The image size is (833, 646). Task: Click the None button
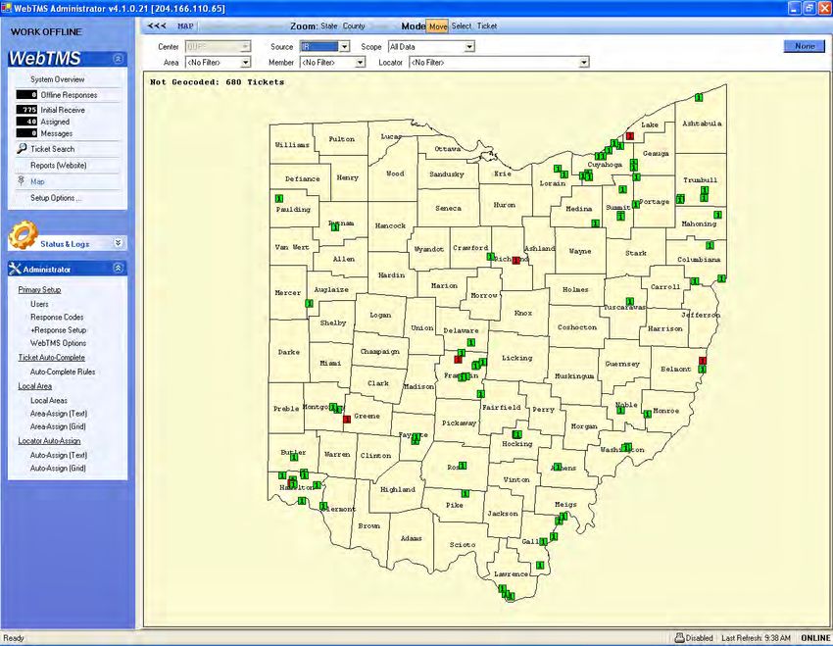tap(805, 46)
